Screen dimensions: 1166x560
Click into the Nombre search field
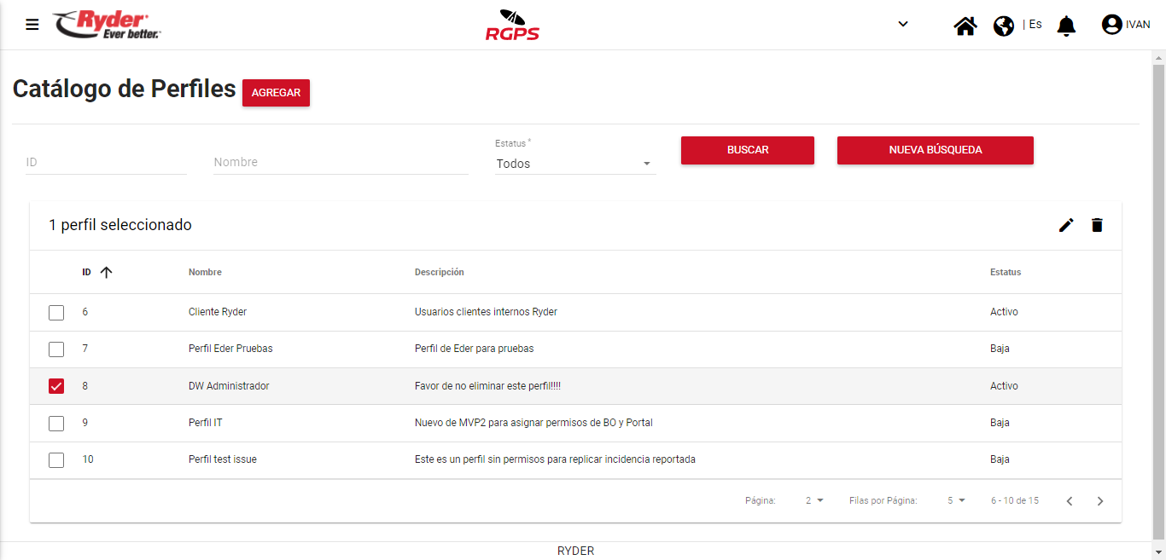pyautogui.click(x=341, y=162)
